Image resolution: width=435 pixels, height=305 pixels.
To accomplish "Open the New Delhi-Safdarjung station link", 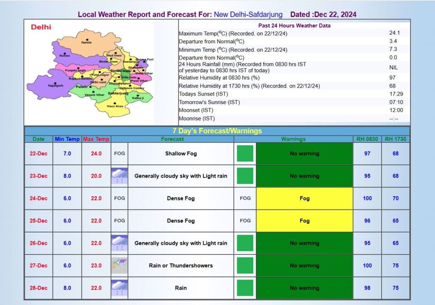I will tap(248, 14).
